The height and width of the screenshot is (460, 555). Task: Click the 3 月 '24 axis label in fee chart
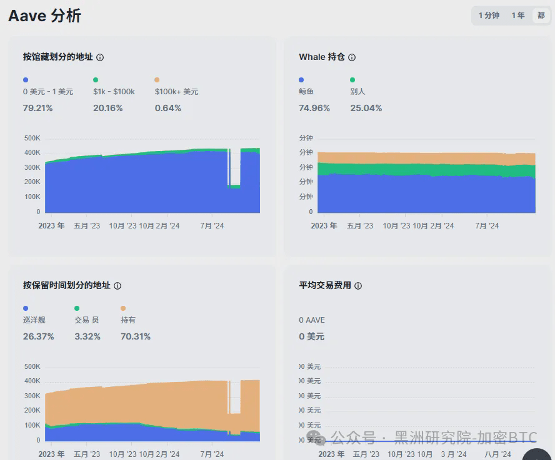pos(453,454)
